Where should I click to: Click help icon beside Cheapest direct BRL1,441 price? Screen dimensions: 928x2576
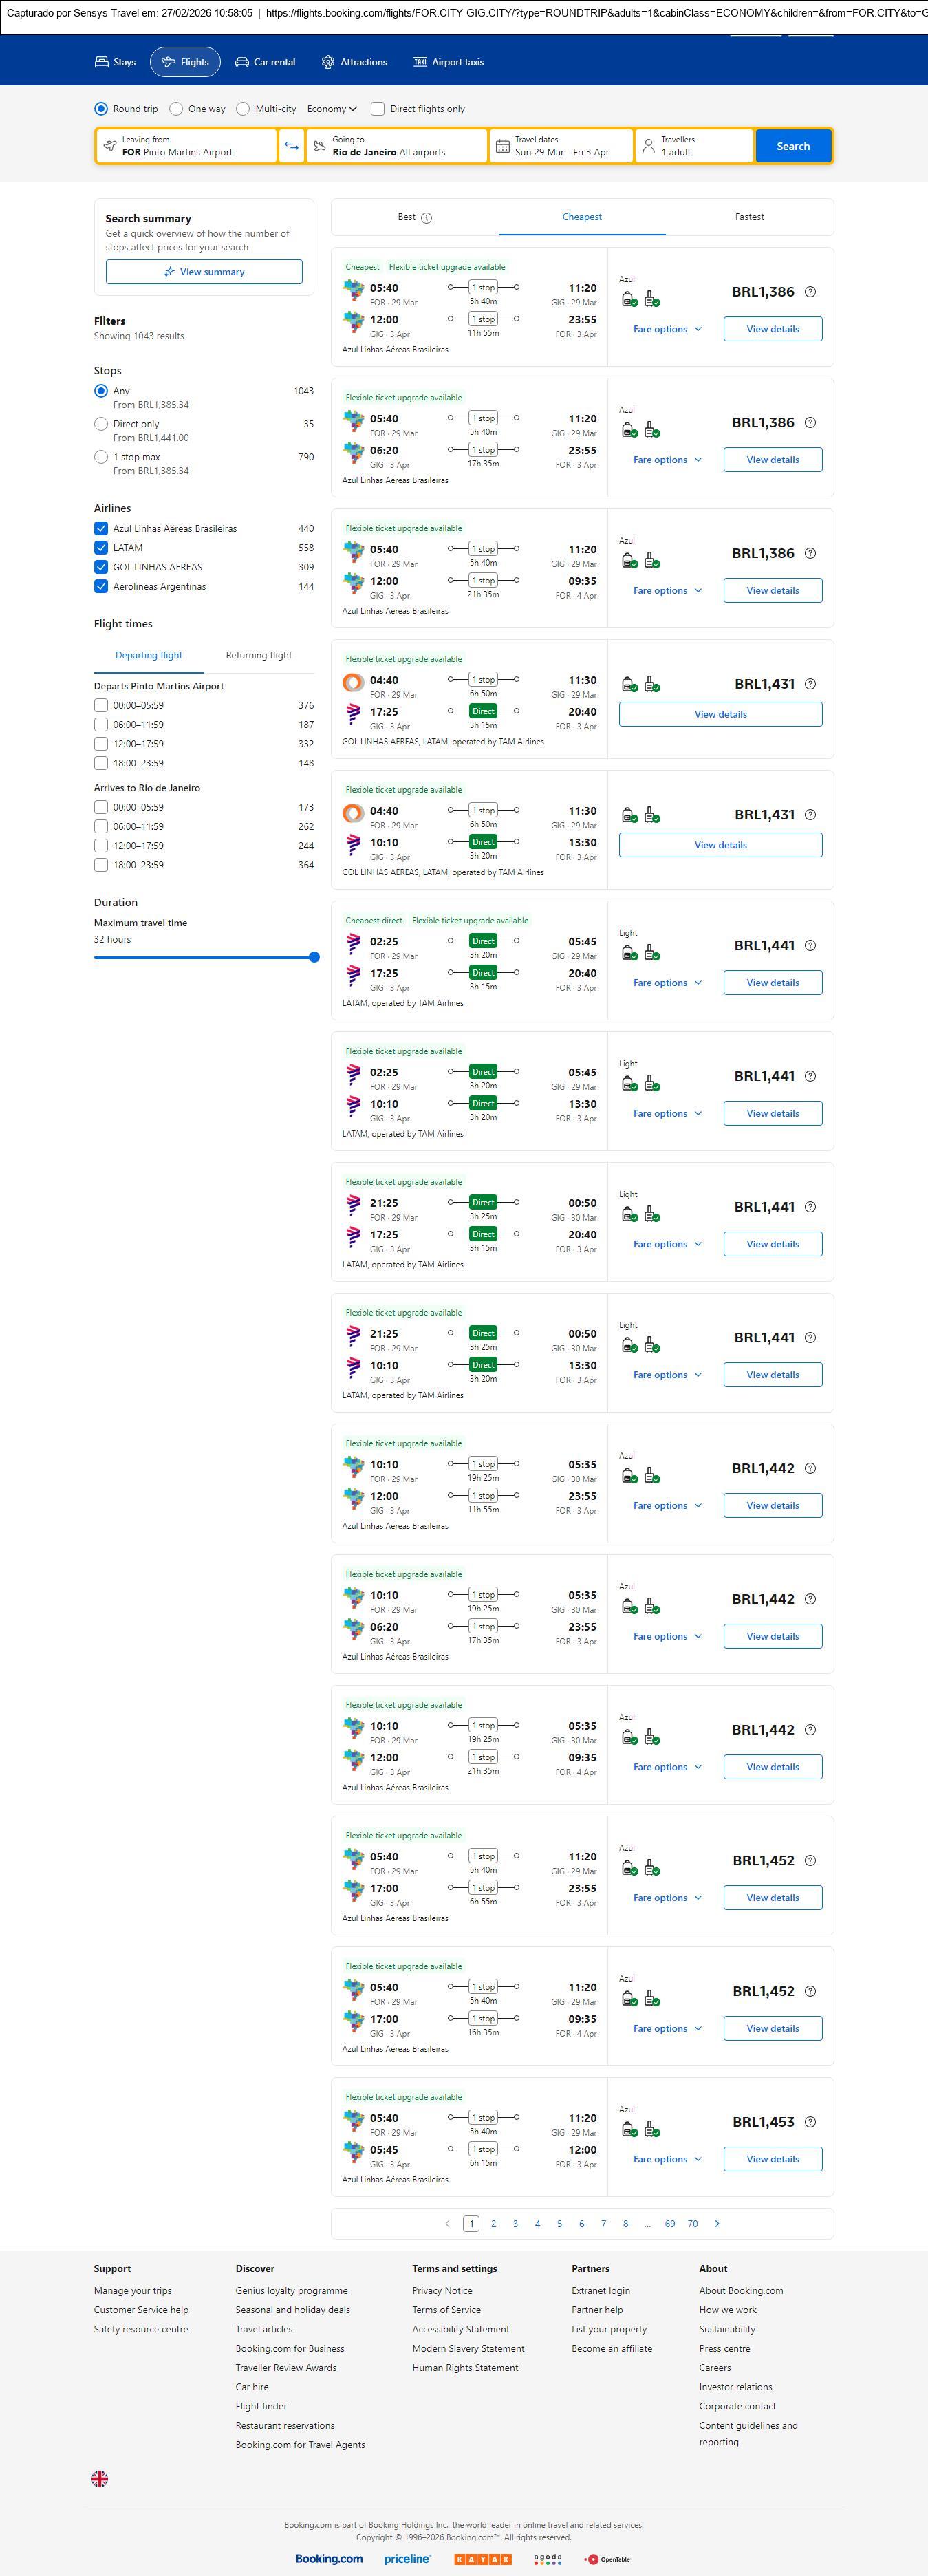[x=810, y=945]
